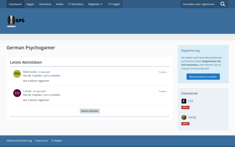Open Datenschutzerklärung footer link
The height and width of the screenshot is (147, 235).
pyautogui.click(x=19, y=141)
